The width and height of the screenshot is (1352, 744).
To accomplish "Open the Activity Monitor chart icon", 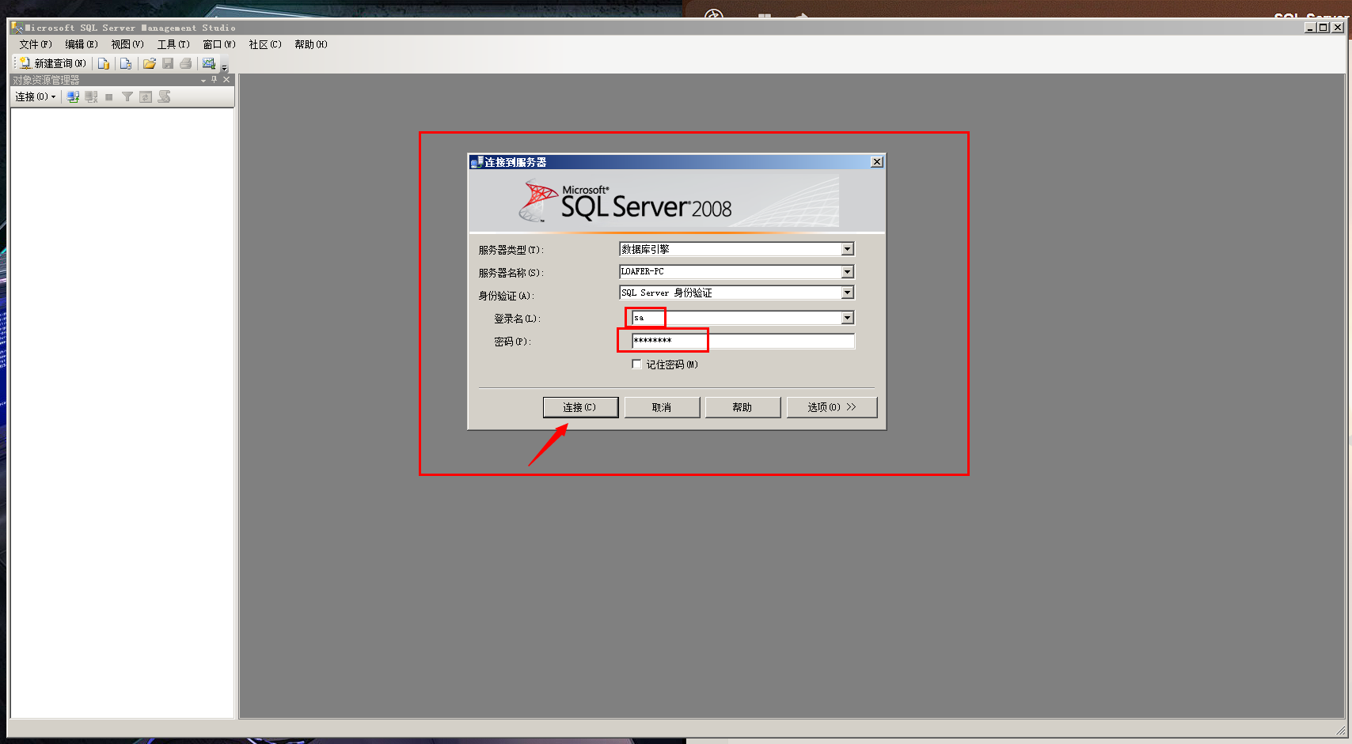I will (x=209, y=63).
